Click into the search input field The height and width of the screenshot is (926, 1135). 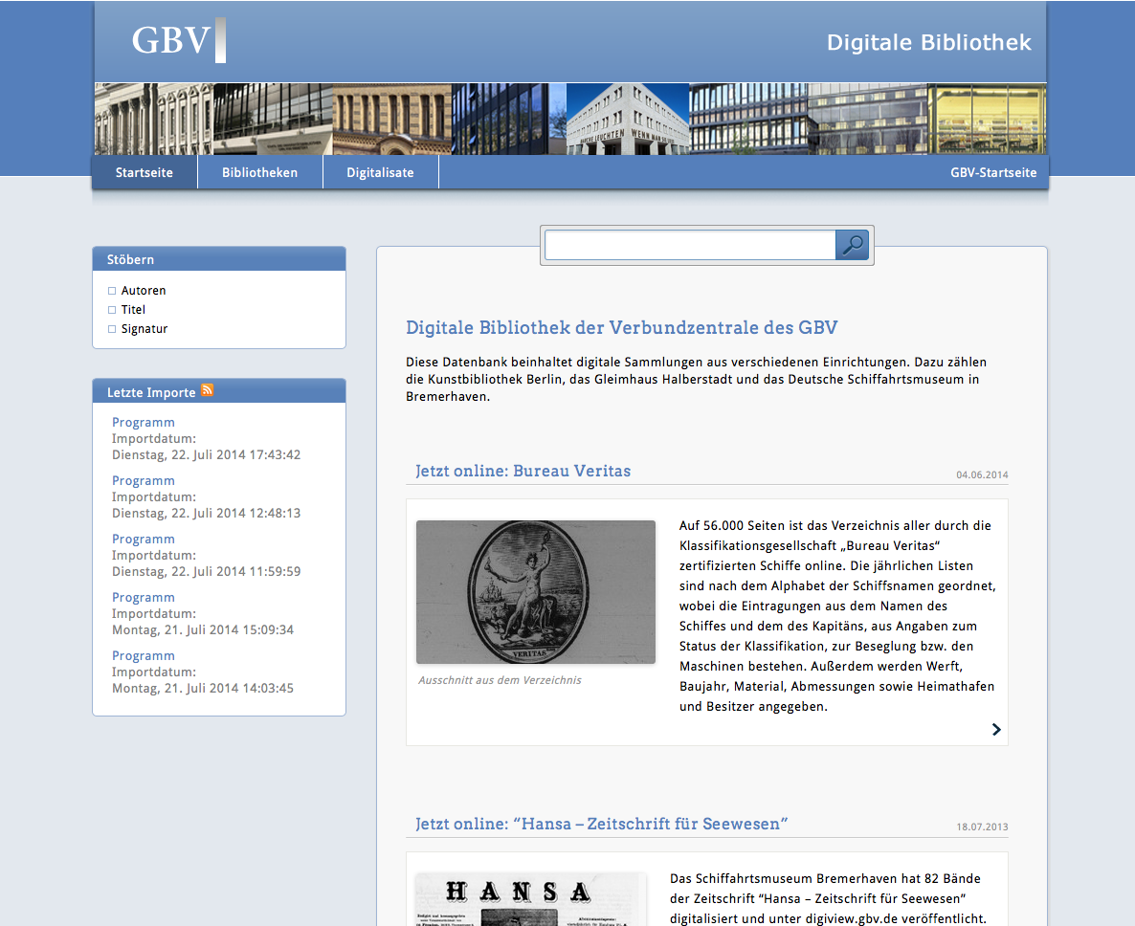690,245
